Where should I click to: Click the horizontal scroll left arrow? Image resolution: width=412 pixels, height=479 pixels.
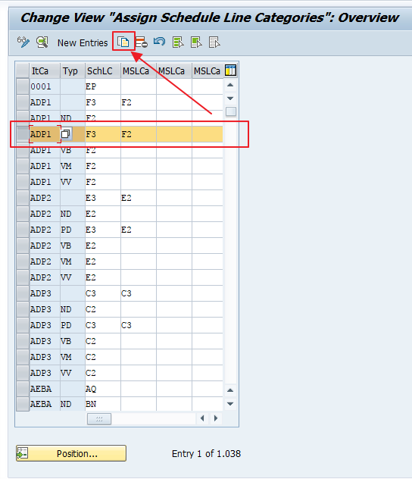click(x=202, y=418)
